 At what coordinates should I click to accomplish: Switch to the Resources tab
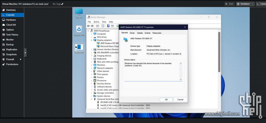coord(157,33)
